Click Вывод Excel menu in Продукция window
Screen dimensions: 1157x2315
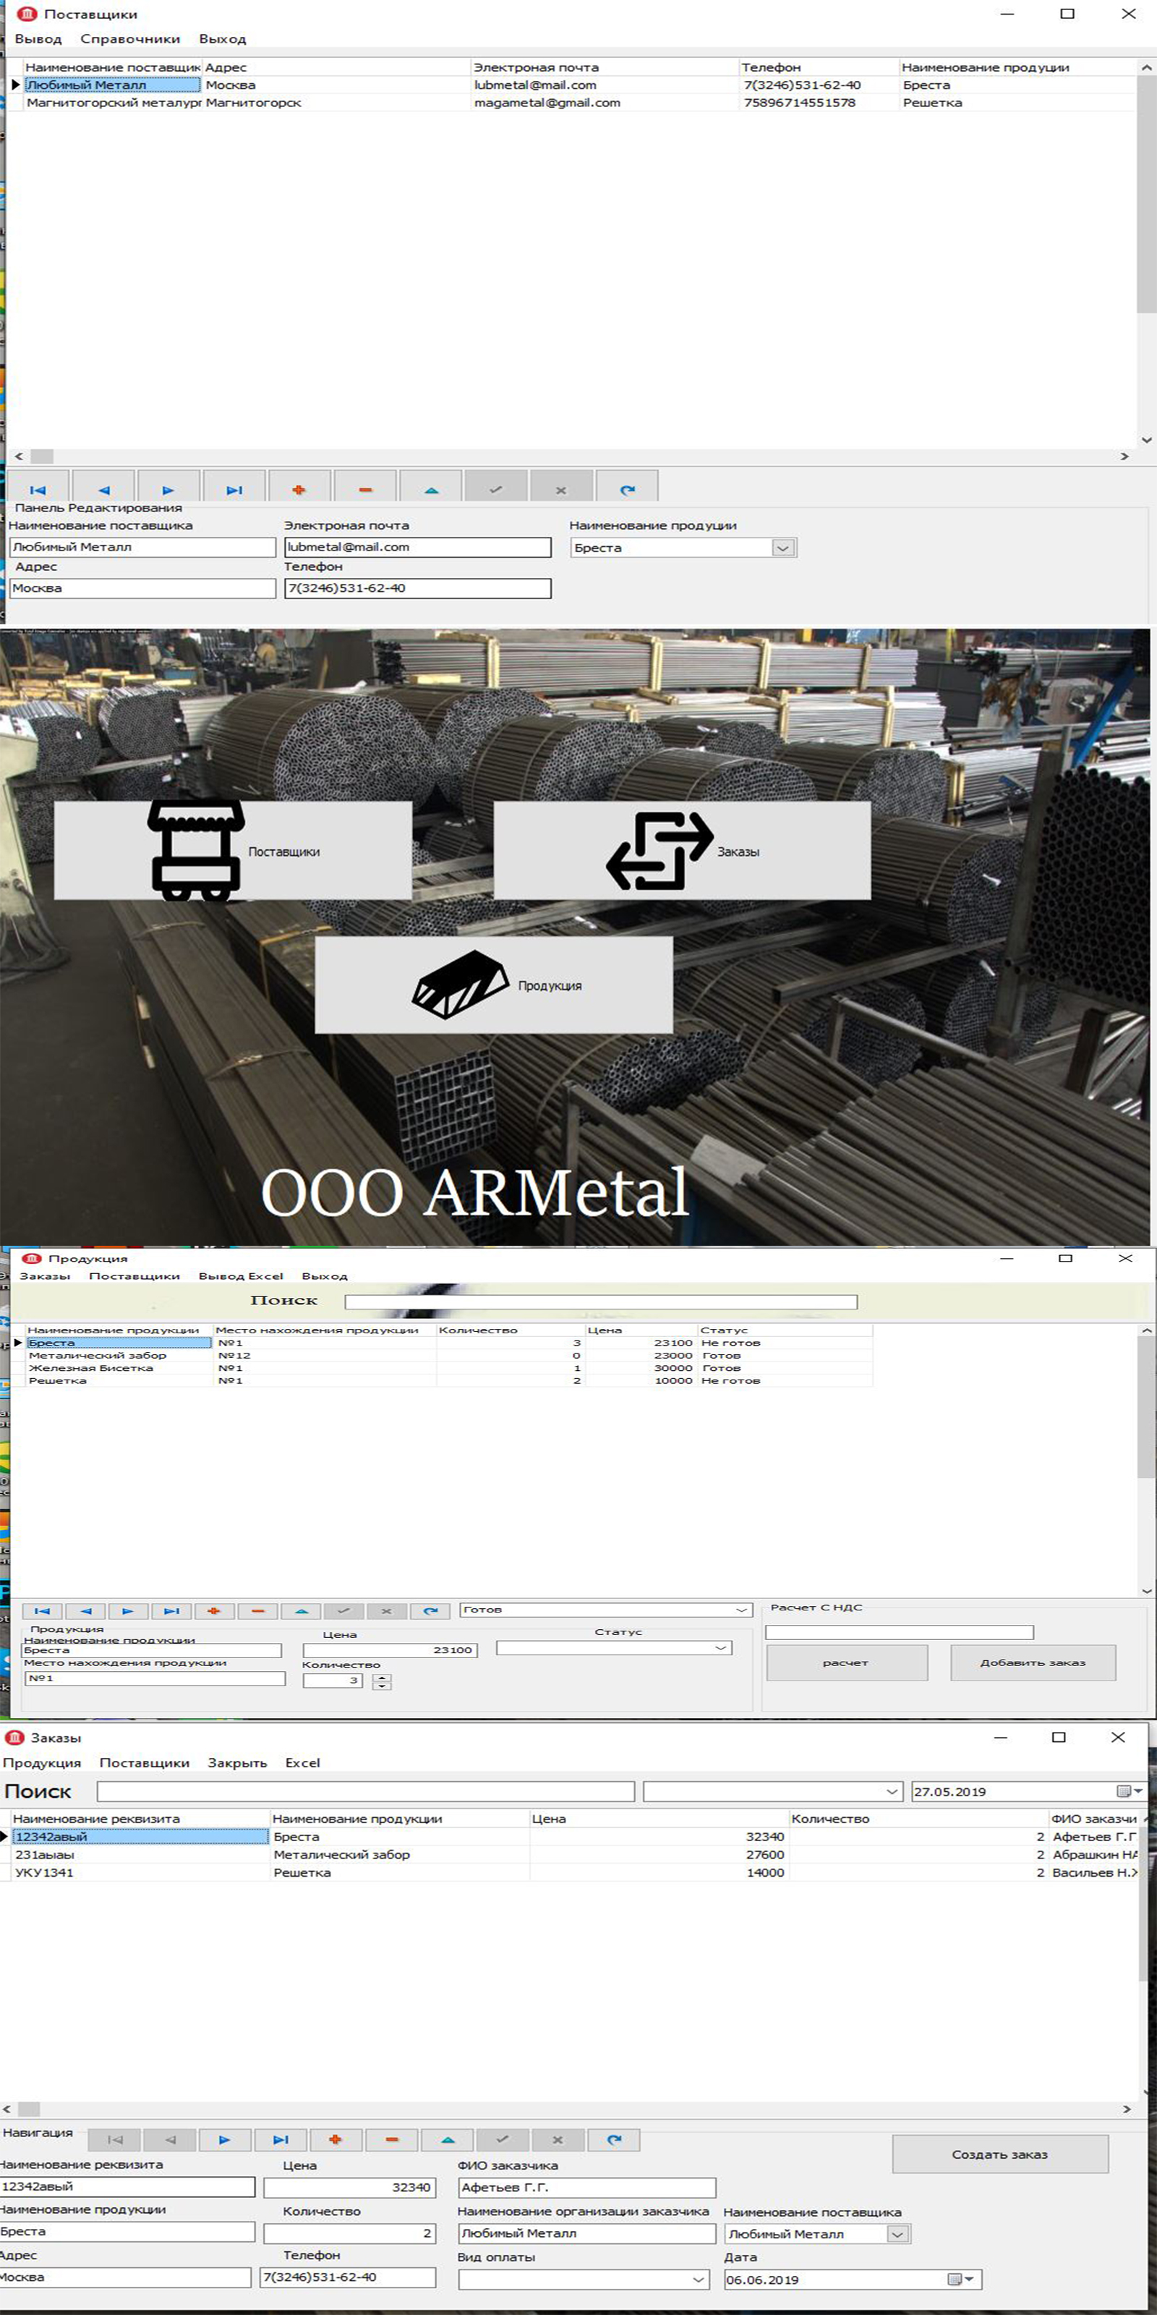coord(241,1276)
